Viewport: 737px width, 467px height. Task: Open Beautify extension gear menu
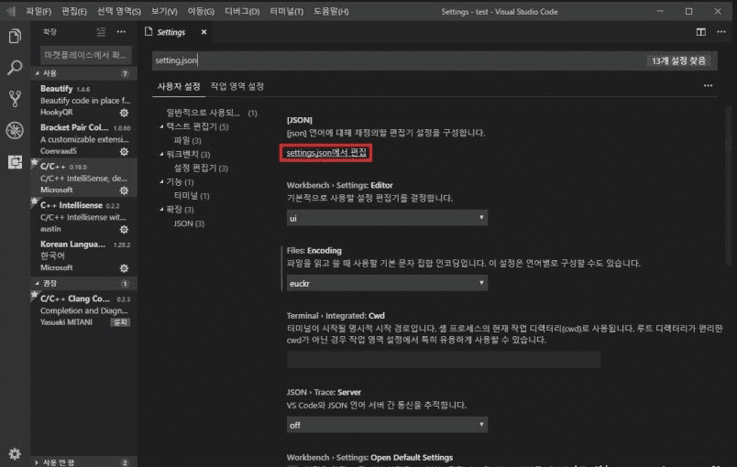tap(124, 113)
